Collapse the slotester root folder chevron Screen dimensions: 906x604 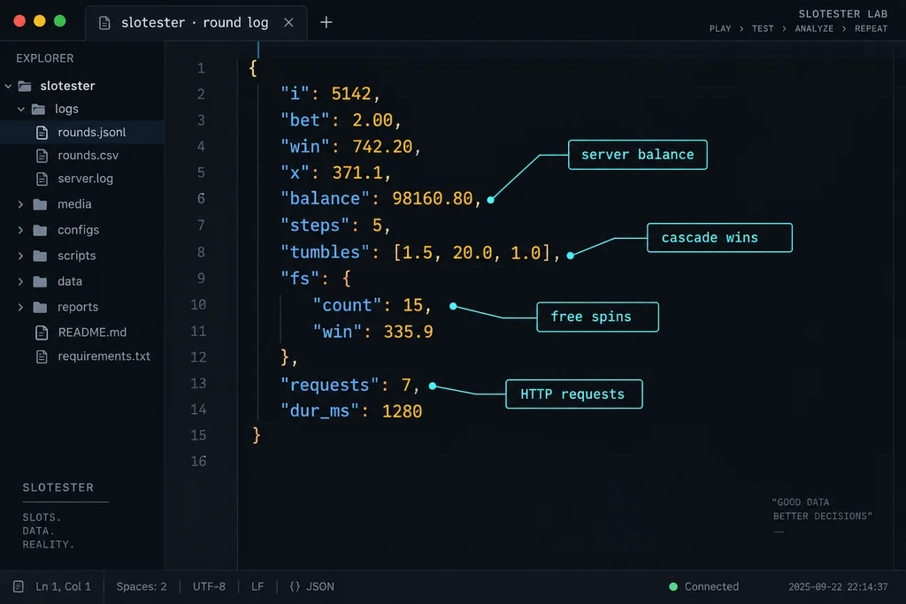(8, 86)
